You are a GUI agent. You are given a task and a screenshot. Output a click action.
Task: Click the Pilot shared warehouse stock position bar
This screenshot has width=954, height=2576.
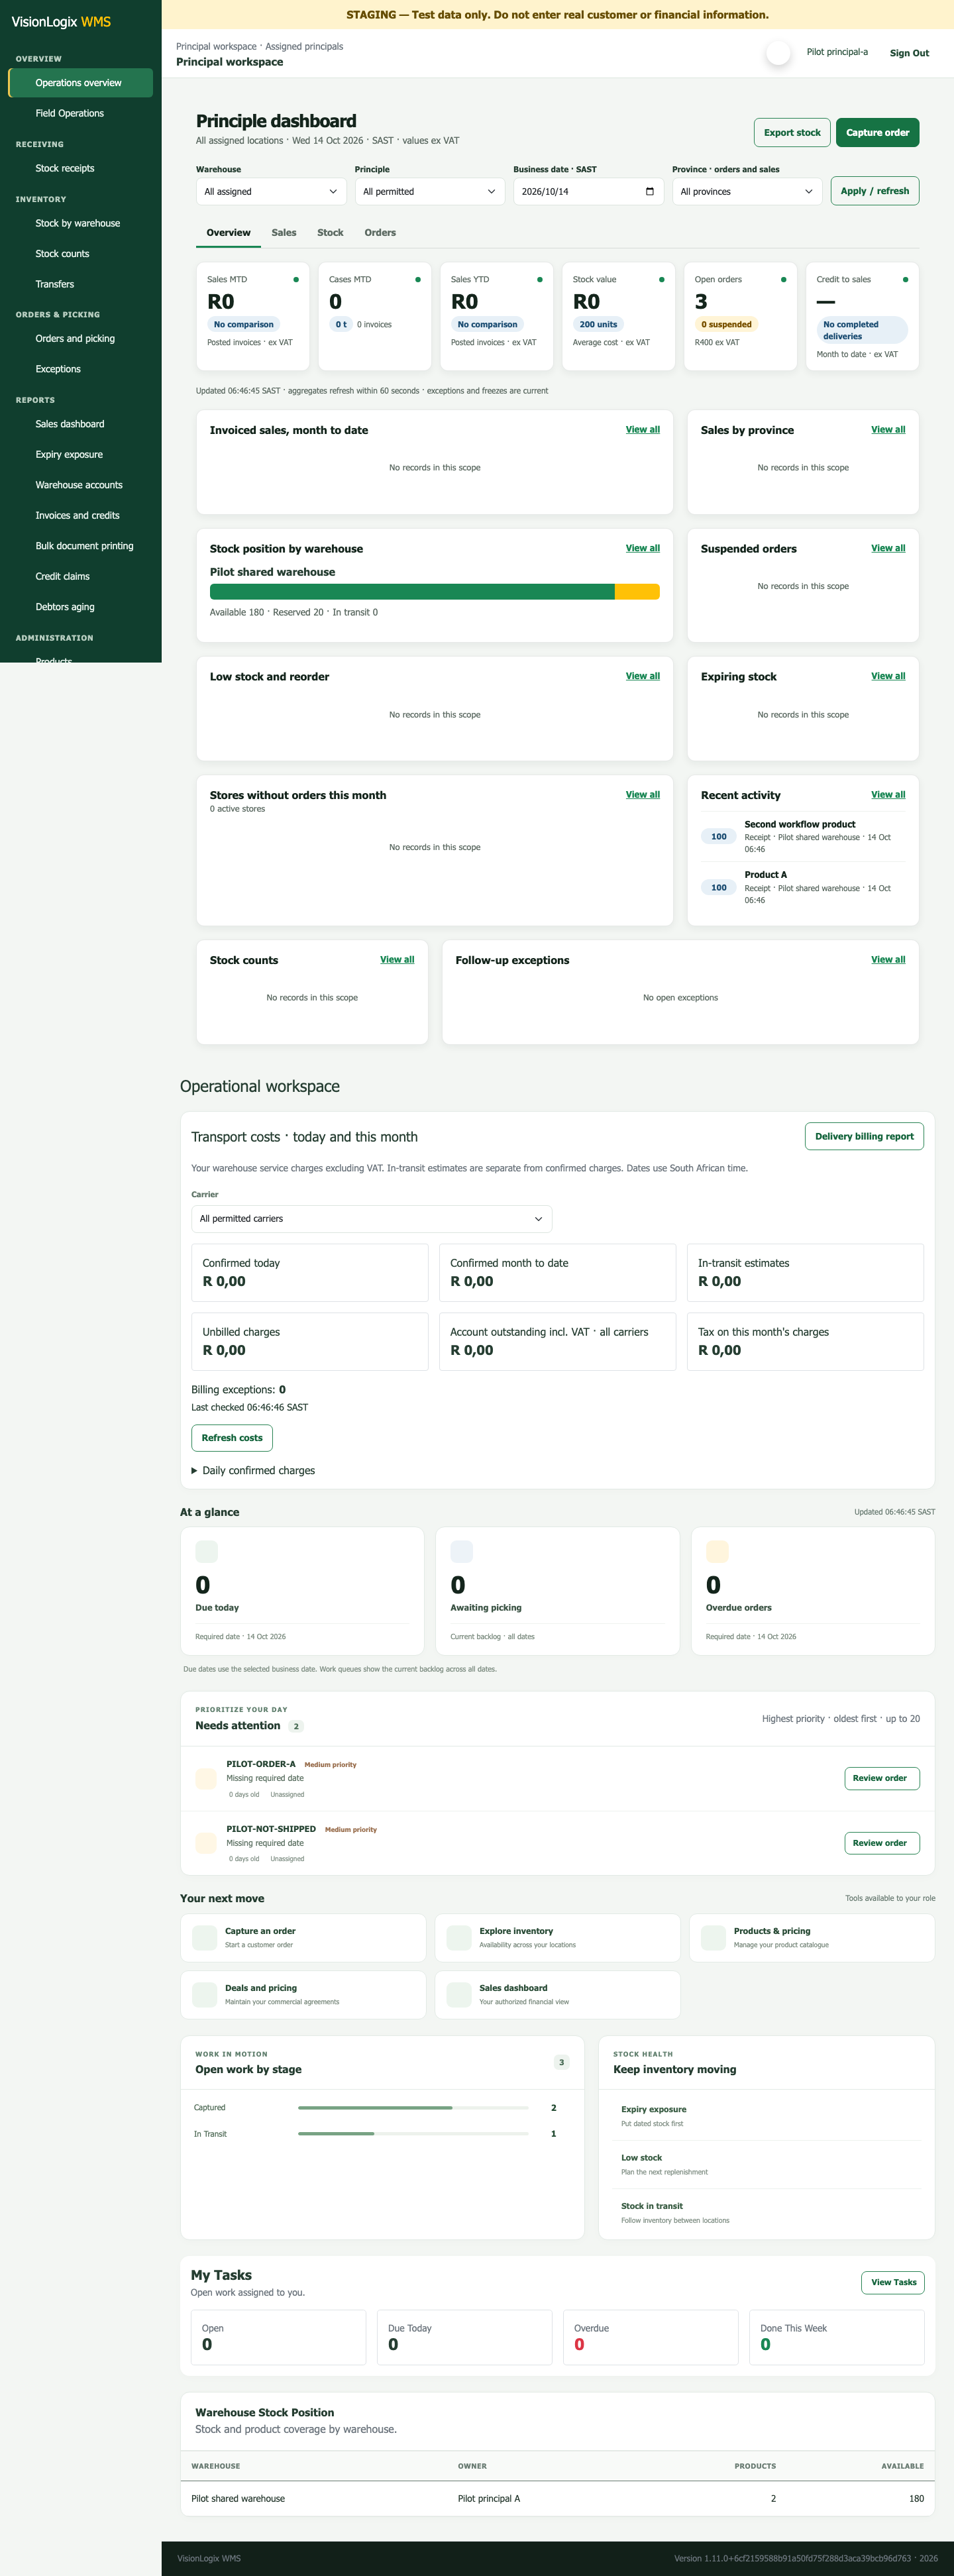435,592
